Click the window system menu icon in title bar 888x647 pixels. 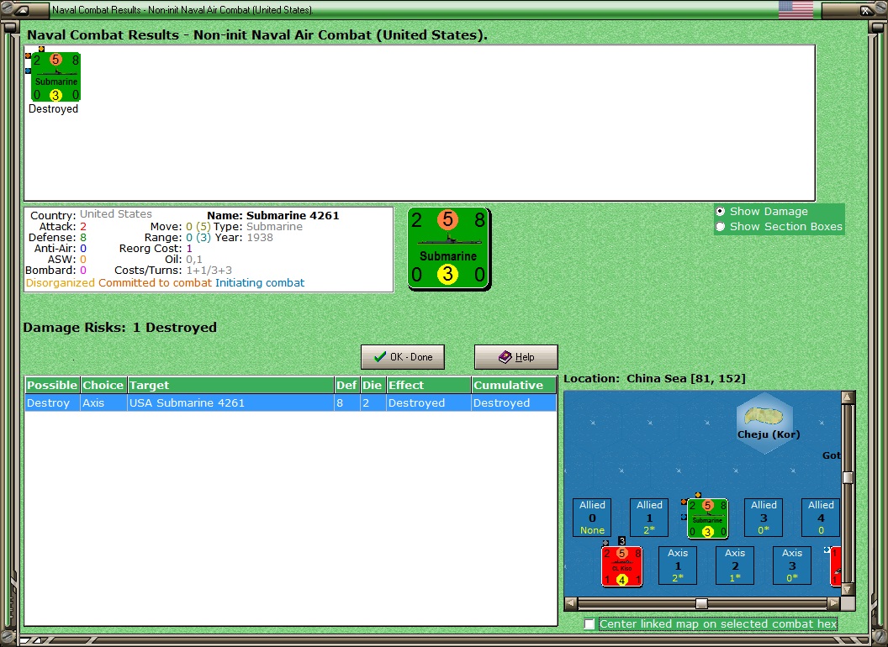[x=23, y=9]
